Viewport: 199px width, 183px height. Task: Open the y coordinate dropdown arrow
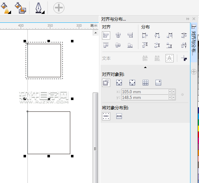170,98
